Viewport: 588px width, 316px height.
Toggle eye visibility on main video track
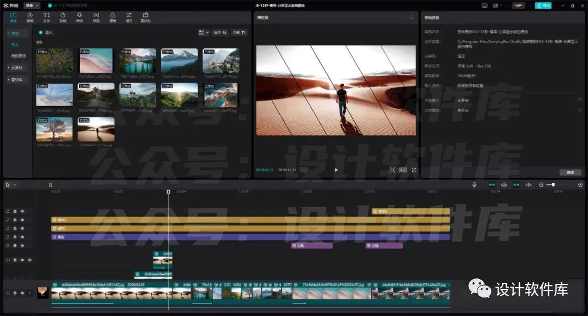tap(22, 293)
